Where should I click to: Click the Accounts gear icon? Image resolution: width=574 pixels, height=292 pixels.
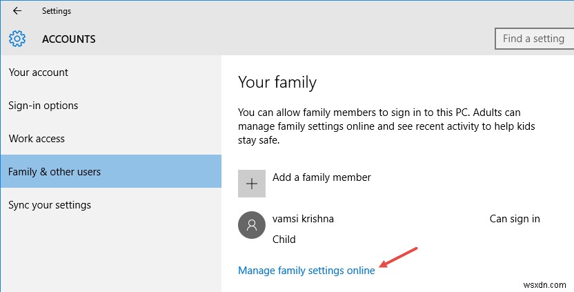coord(17,39)
